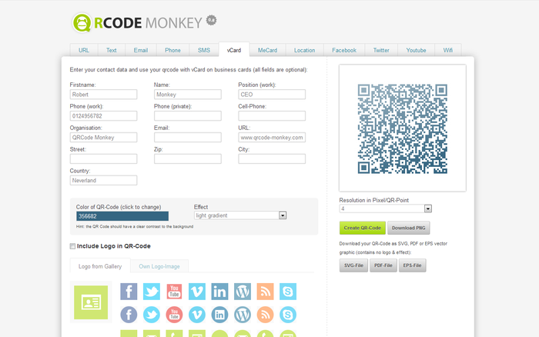Click the green Create QR-Code button
The width and height of the screenshot is (539, 337).
(x=361, y=228)
